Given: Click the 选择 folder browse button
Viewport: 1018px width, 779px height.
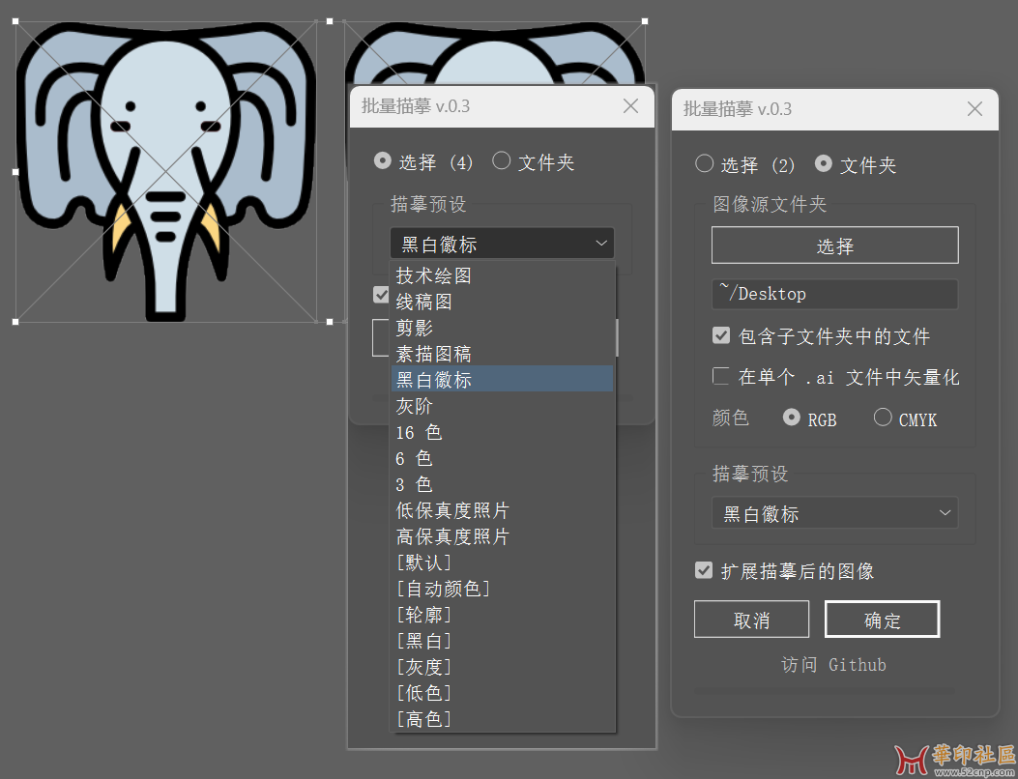Looking at the screenshot, I should (835, 245).
